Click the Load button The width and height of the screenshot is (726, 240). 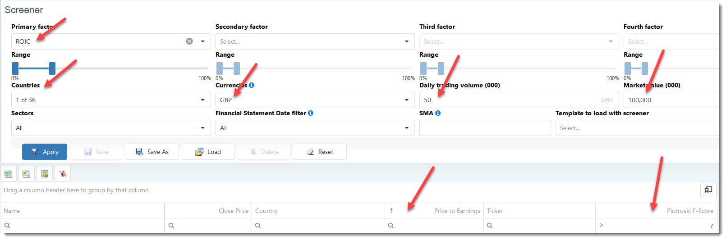(208, 152)
